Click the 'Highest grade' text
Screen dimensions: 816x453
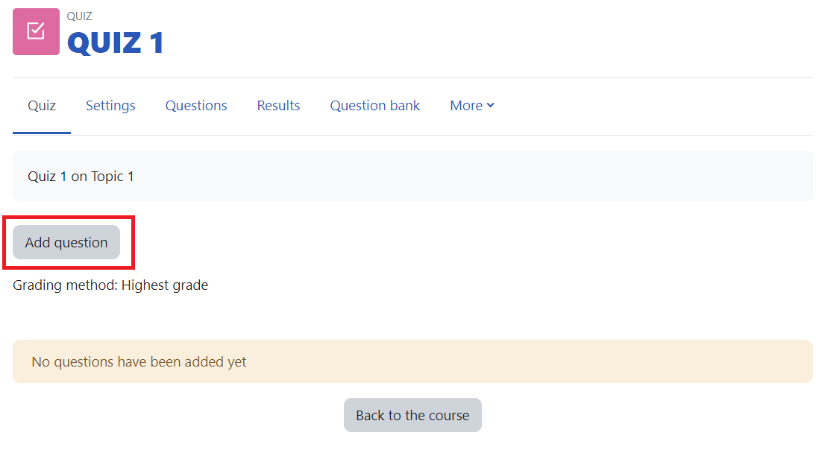point(165,285)
